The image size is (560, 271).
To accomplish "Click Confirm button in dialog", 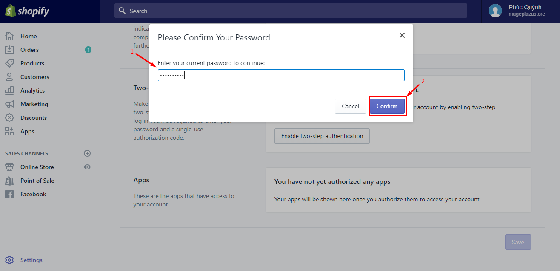I will click(387, 106).
